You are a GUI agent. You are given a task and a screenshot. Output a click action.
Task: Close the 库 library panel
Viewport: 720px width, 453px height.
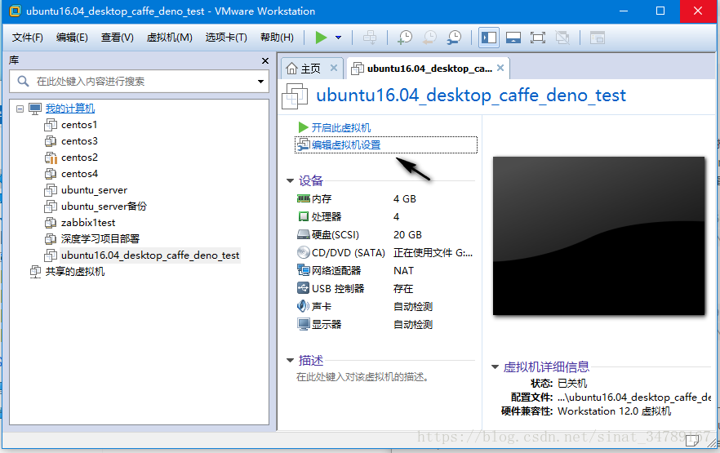[x=265, y=60]
